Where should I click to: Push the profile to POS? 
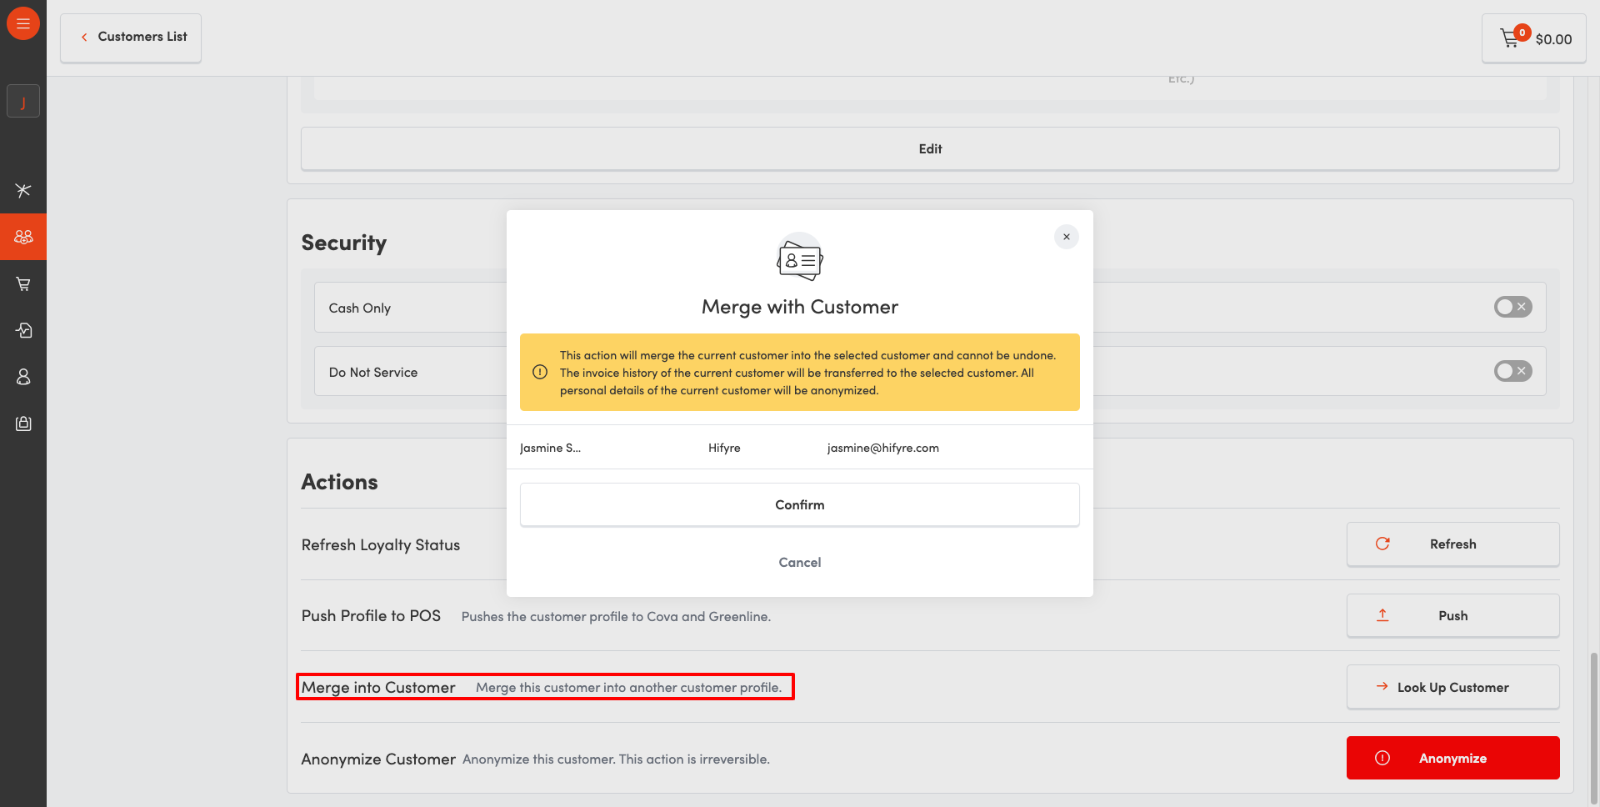click(x=1452, y=616)
